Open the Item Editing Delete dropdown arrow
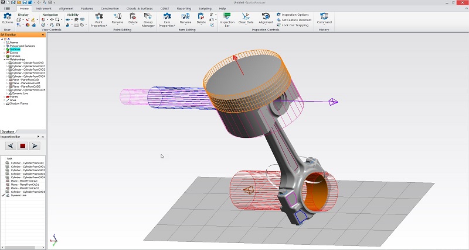 click(x=201, y=25)
